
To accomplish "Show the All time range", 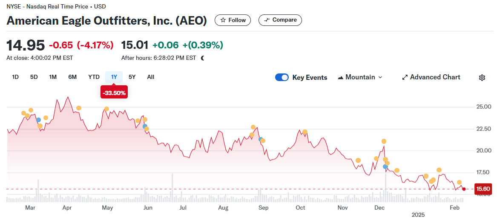I will (151, 77).
